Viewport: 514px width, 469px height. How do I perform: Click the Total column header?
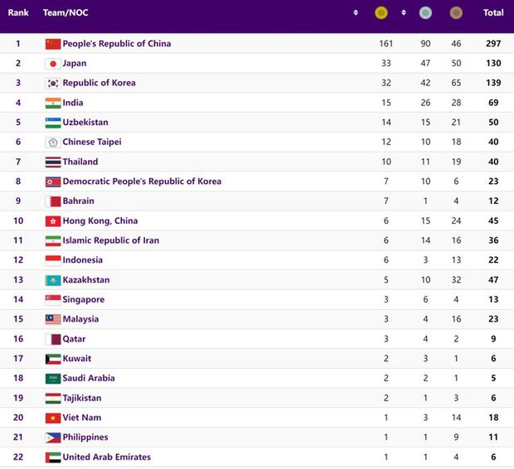click(493, 12)
